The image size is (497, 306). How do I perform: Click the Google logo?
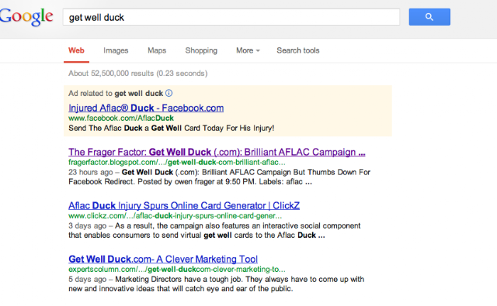[x=26, y=17]
